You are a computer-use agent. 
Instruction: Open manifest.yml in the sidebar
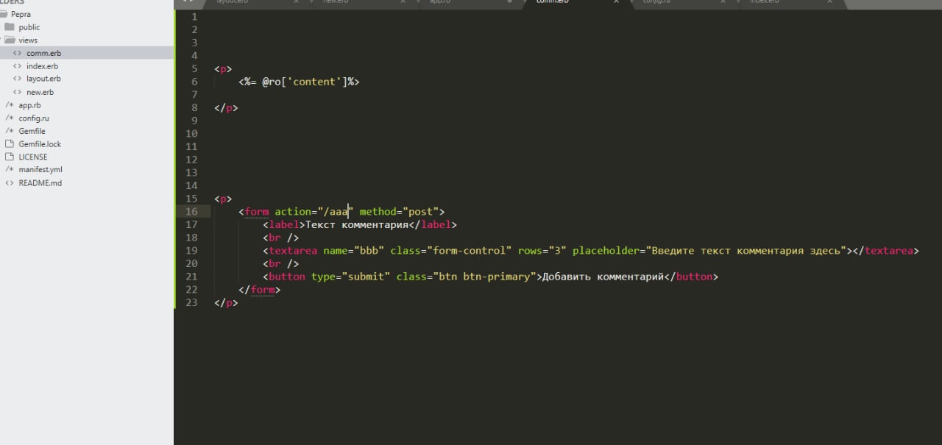click(x=40, y=170)
